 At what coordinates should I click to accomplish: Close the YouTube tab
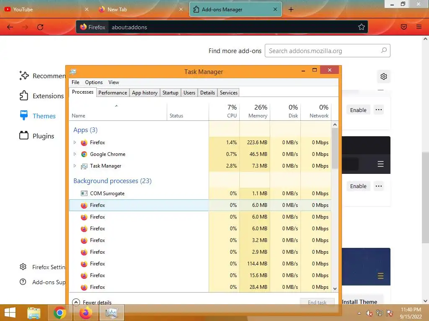tap(86, 9)
